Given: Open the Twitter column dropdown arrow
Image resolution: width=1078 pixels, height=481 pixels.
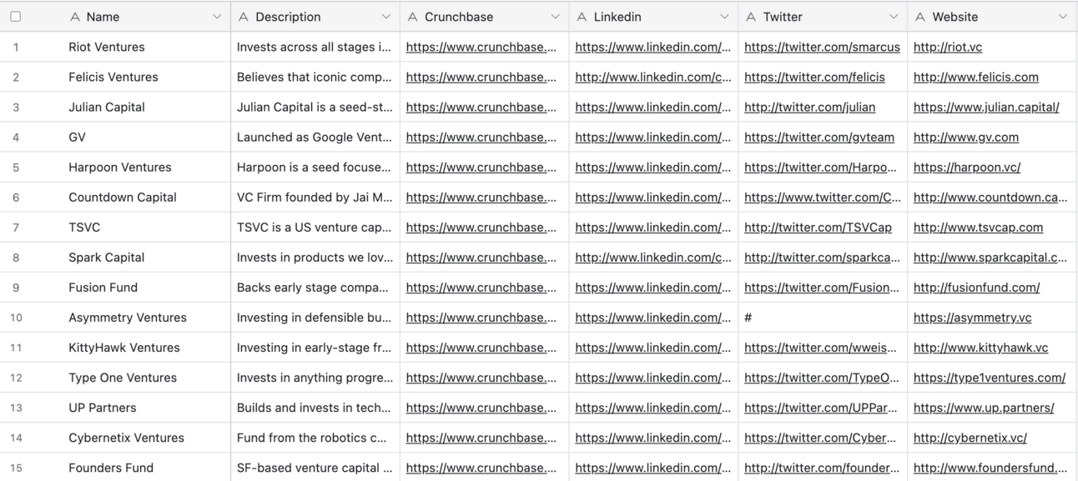Looking at the screenshot, I should (894, 17).
